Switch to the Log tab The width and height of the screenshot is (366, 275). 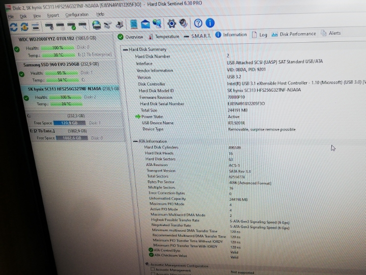(259, 35)
